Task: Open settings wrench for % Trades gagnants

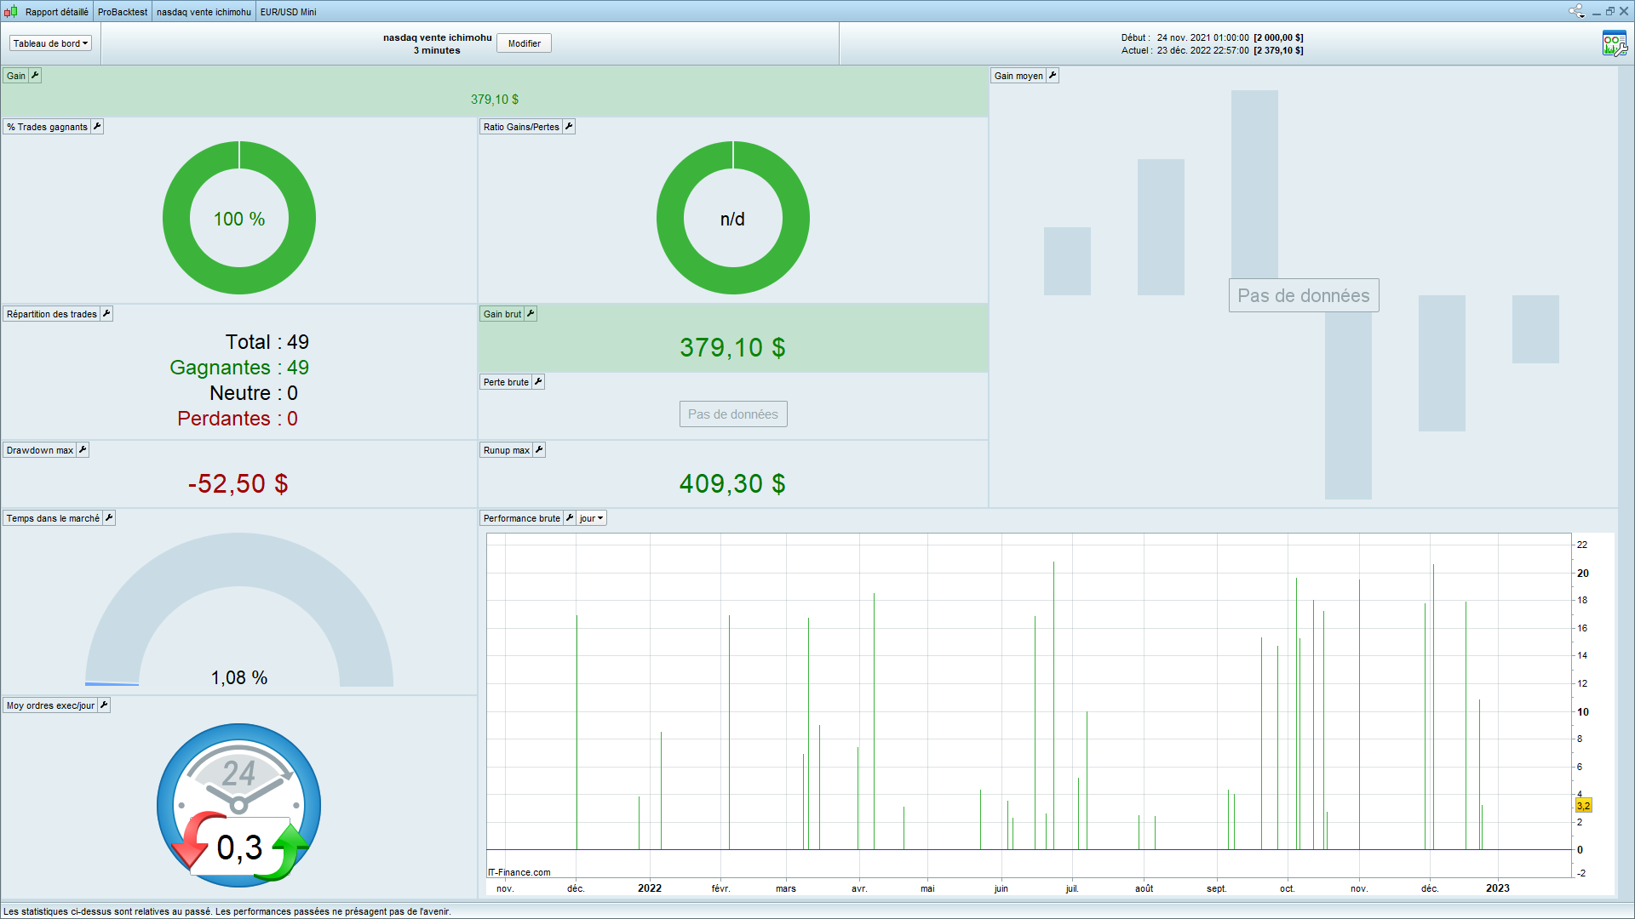Action: point(97,127)
